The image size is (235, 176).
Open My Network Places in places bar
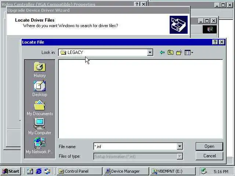coord(40,146)
